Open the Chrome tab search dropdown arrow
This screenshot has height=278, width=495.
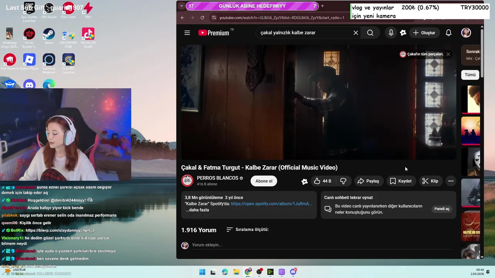click(181, 6)
